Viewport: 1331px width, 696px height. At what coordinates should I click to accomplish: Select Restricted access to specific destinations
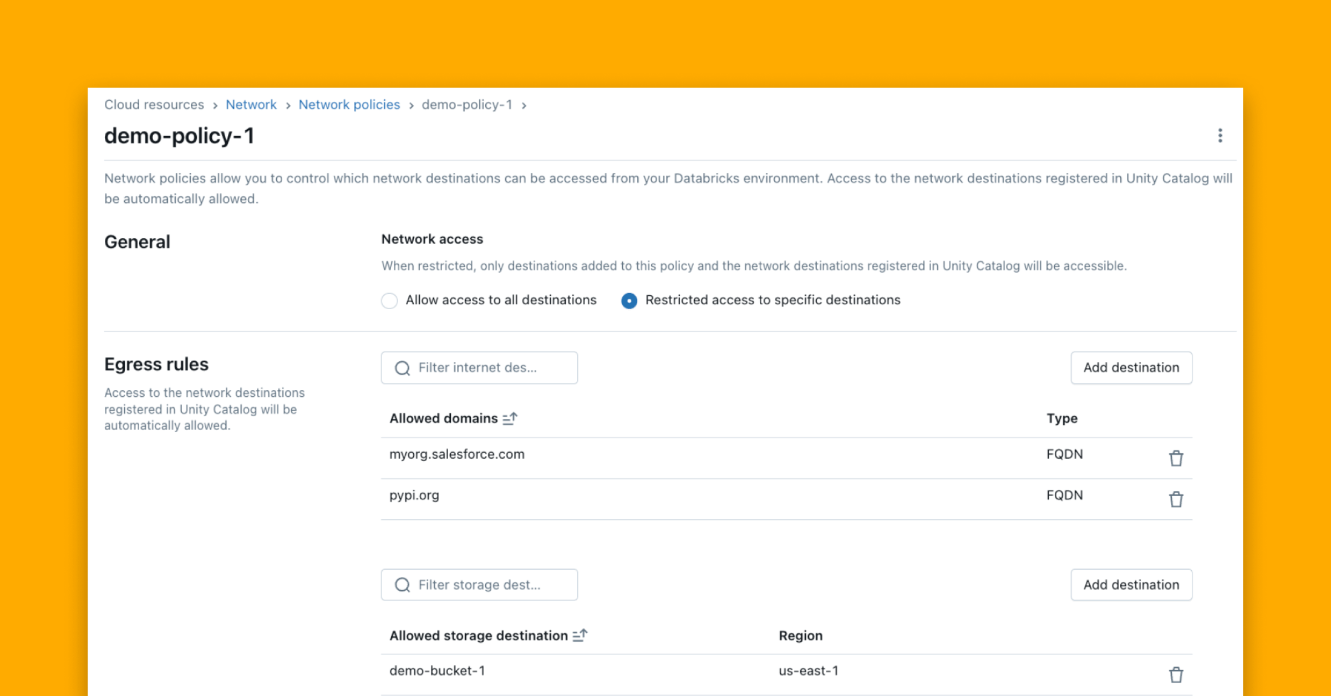click(629, 300)
